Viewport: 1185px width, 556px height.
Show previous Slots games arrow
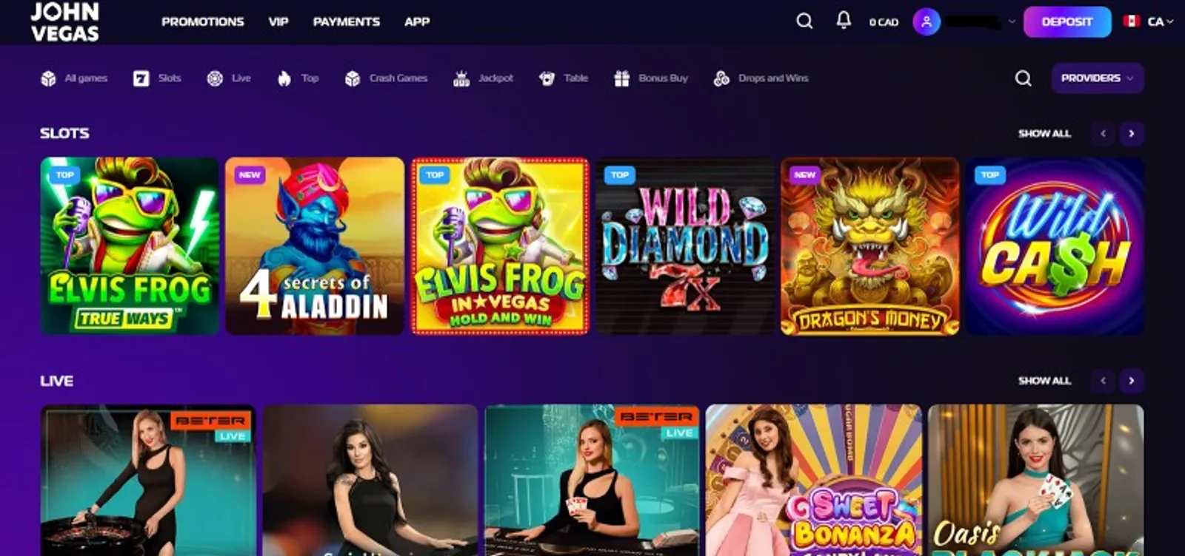tap(1103, 134)
